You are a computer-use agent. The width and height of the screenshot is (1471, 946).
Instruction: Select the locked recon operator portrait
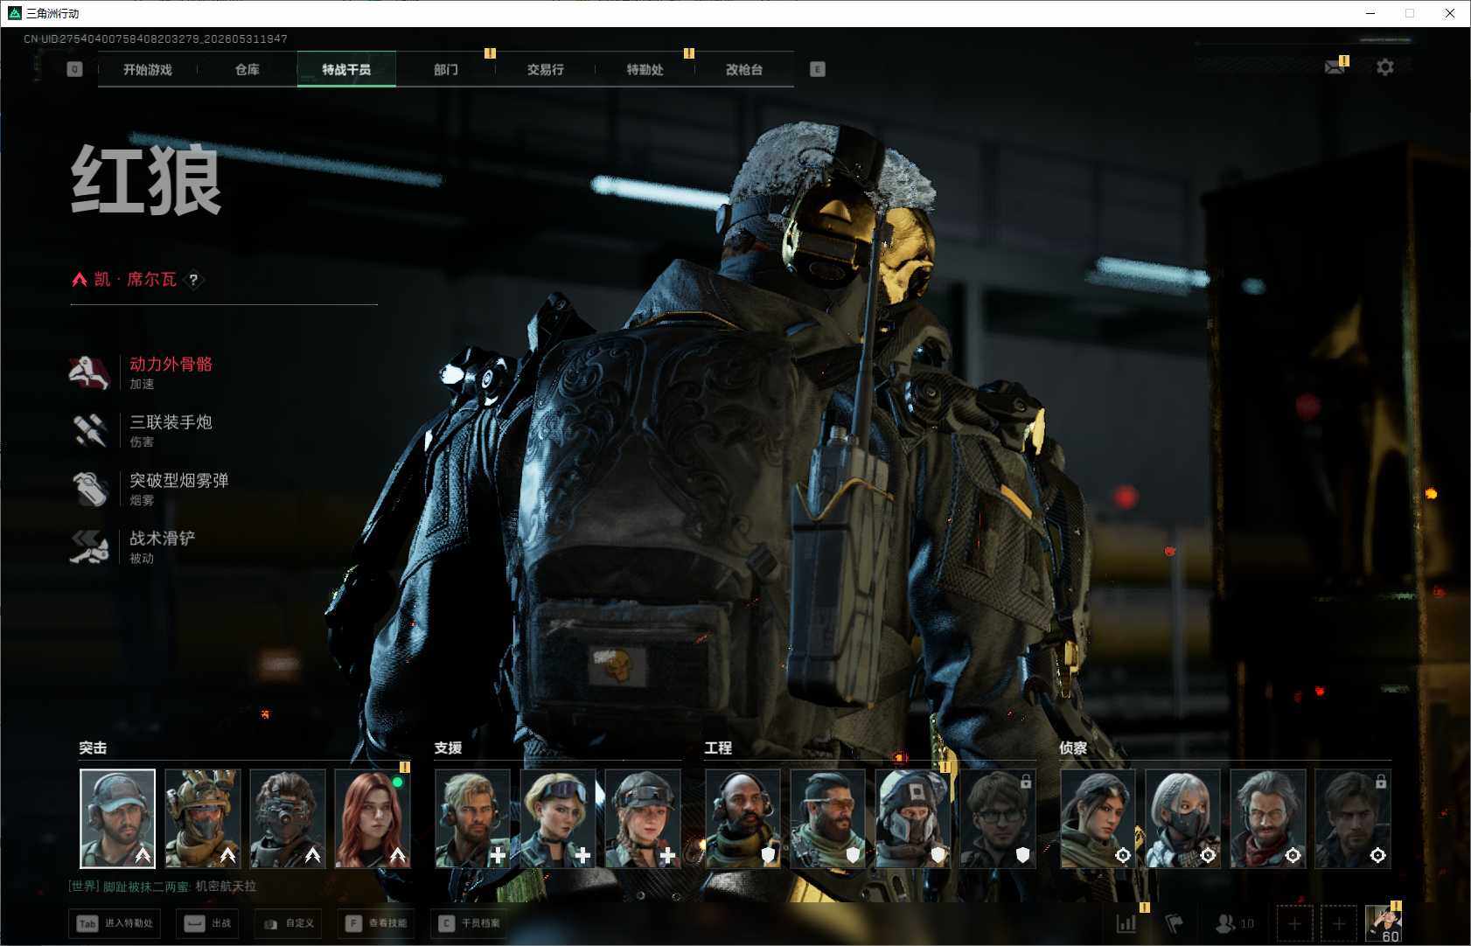coord(1352,818)
